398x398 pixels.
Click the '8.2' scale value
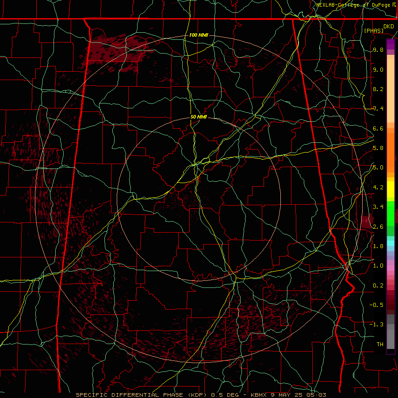click(378, 89)
